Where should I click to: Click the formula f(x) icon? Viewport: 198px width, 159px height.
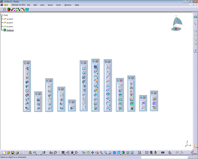coord(51,152)
